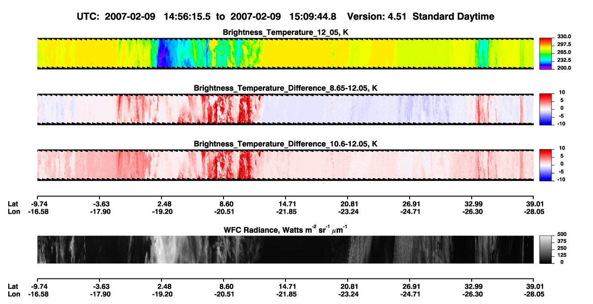Click the WFC Radiance panel title
593x304 pixels.
pyautogui.click(x=286, y=229)
